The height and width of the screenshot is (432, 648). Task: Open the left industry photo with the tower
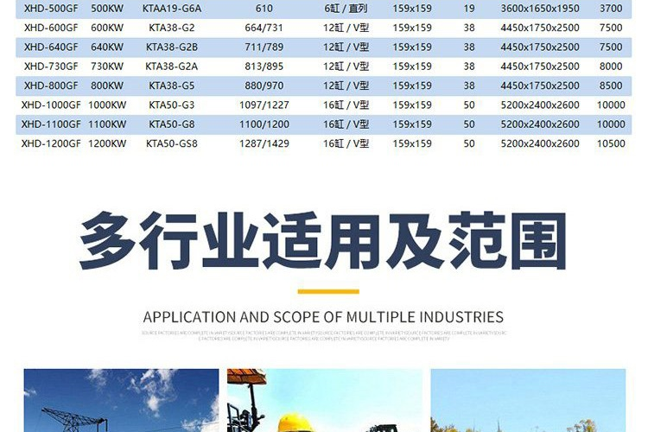pos(121,400)
